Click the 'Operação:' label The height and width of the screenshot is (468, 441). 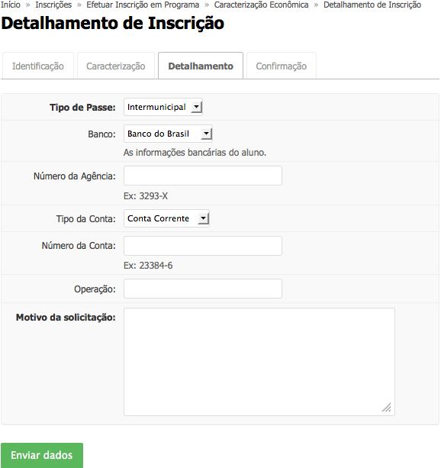point(95,289)
